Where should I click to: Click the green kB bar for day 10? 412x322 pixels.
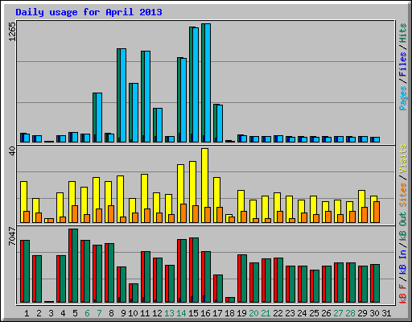[135, 293]
